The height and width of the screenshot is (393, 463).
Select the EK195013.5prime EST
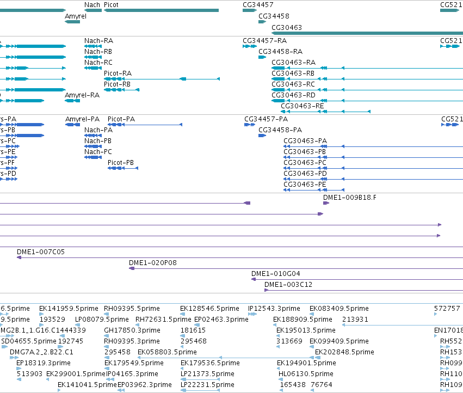pos(278,336)
